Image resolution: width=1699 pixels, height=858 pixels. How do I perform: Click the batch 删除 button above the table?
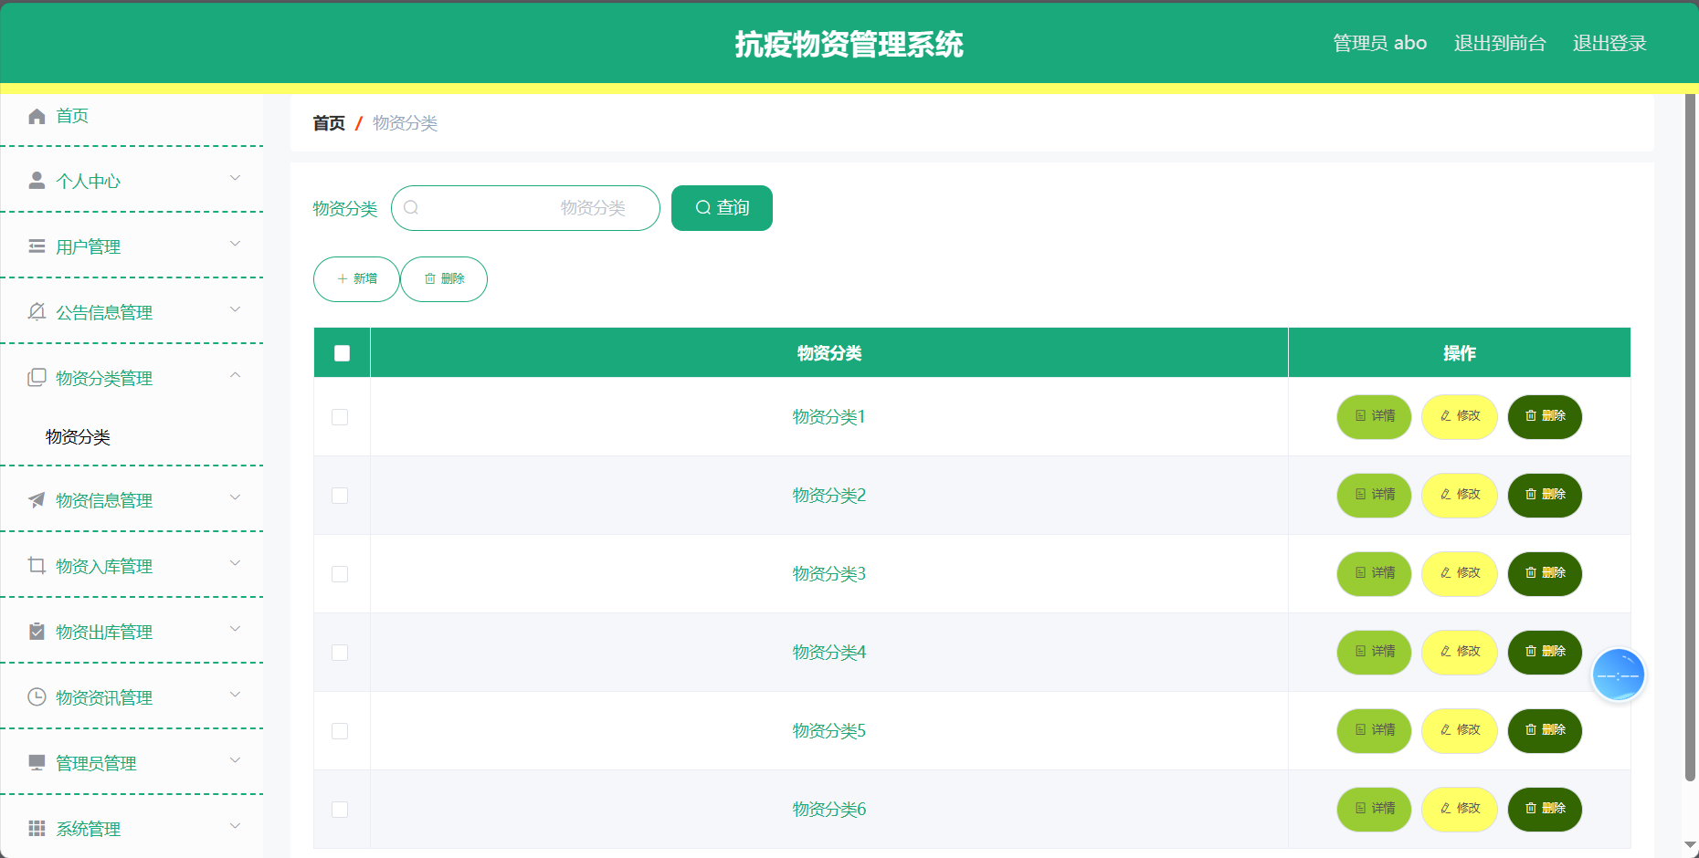[444, 279]
